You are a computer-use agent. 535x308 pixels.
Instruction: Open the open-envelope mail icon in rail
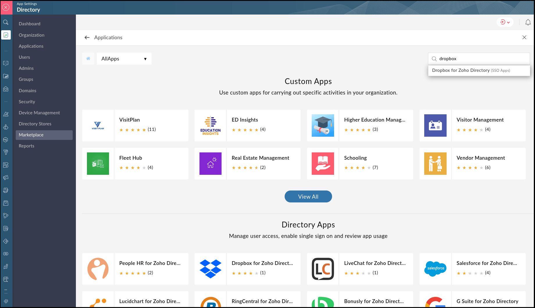tap(6, 89)
